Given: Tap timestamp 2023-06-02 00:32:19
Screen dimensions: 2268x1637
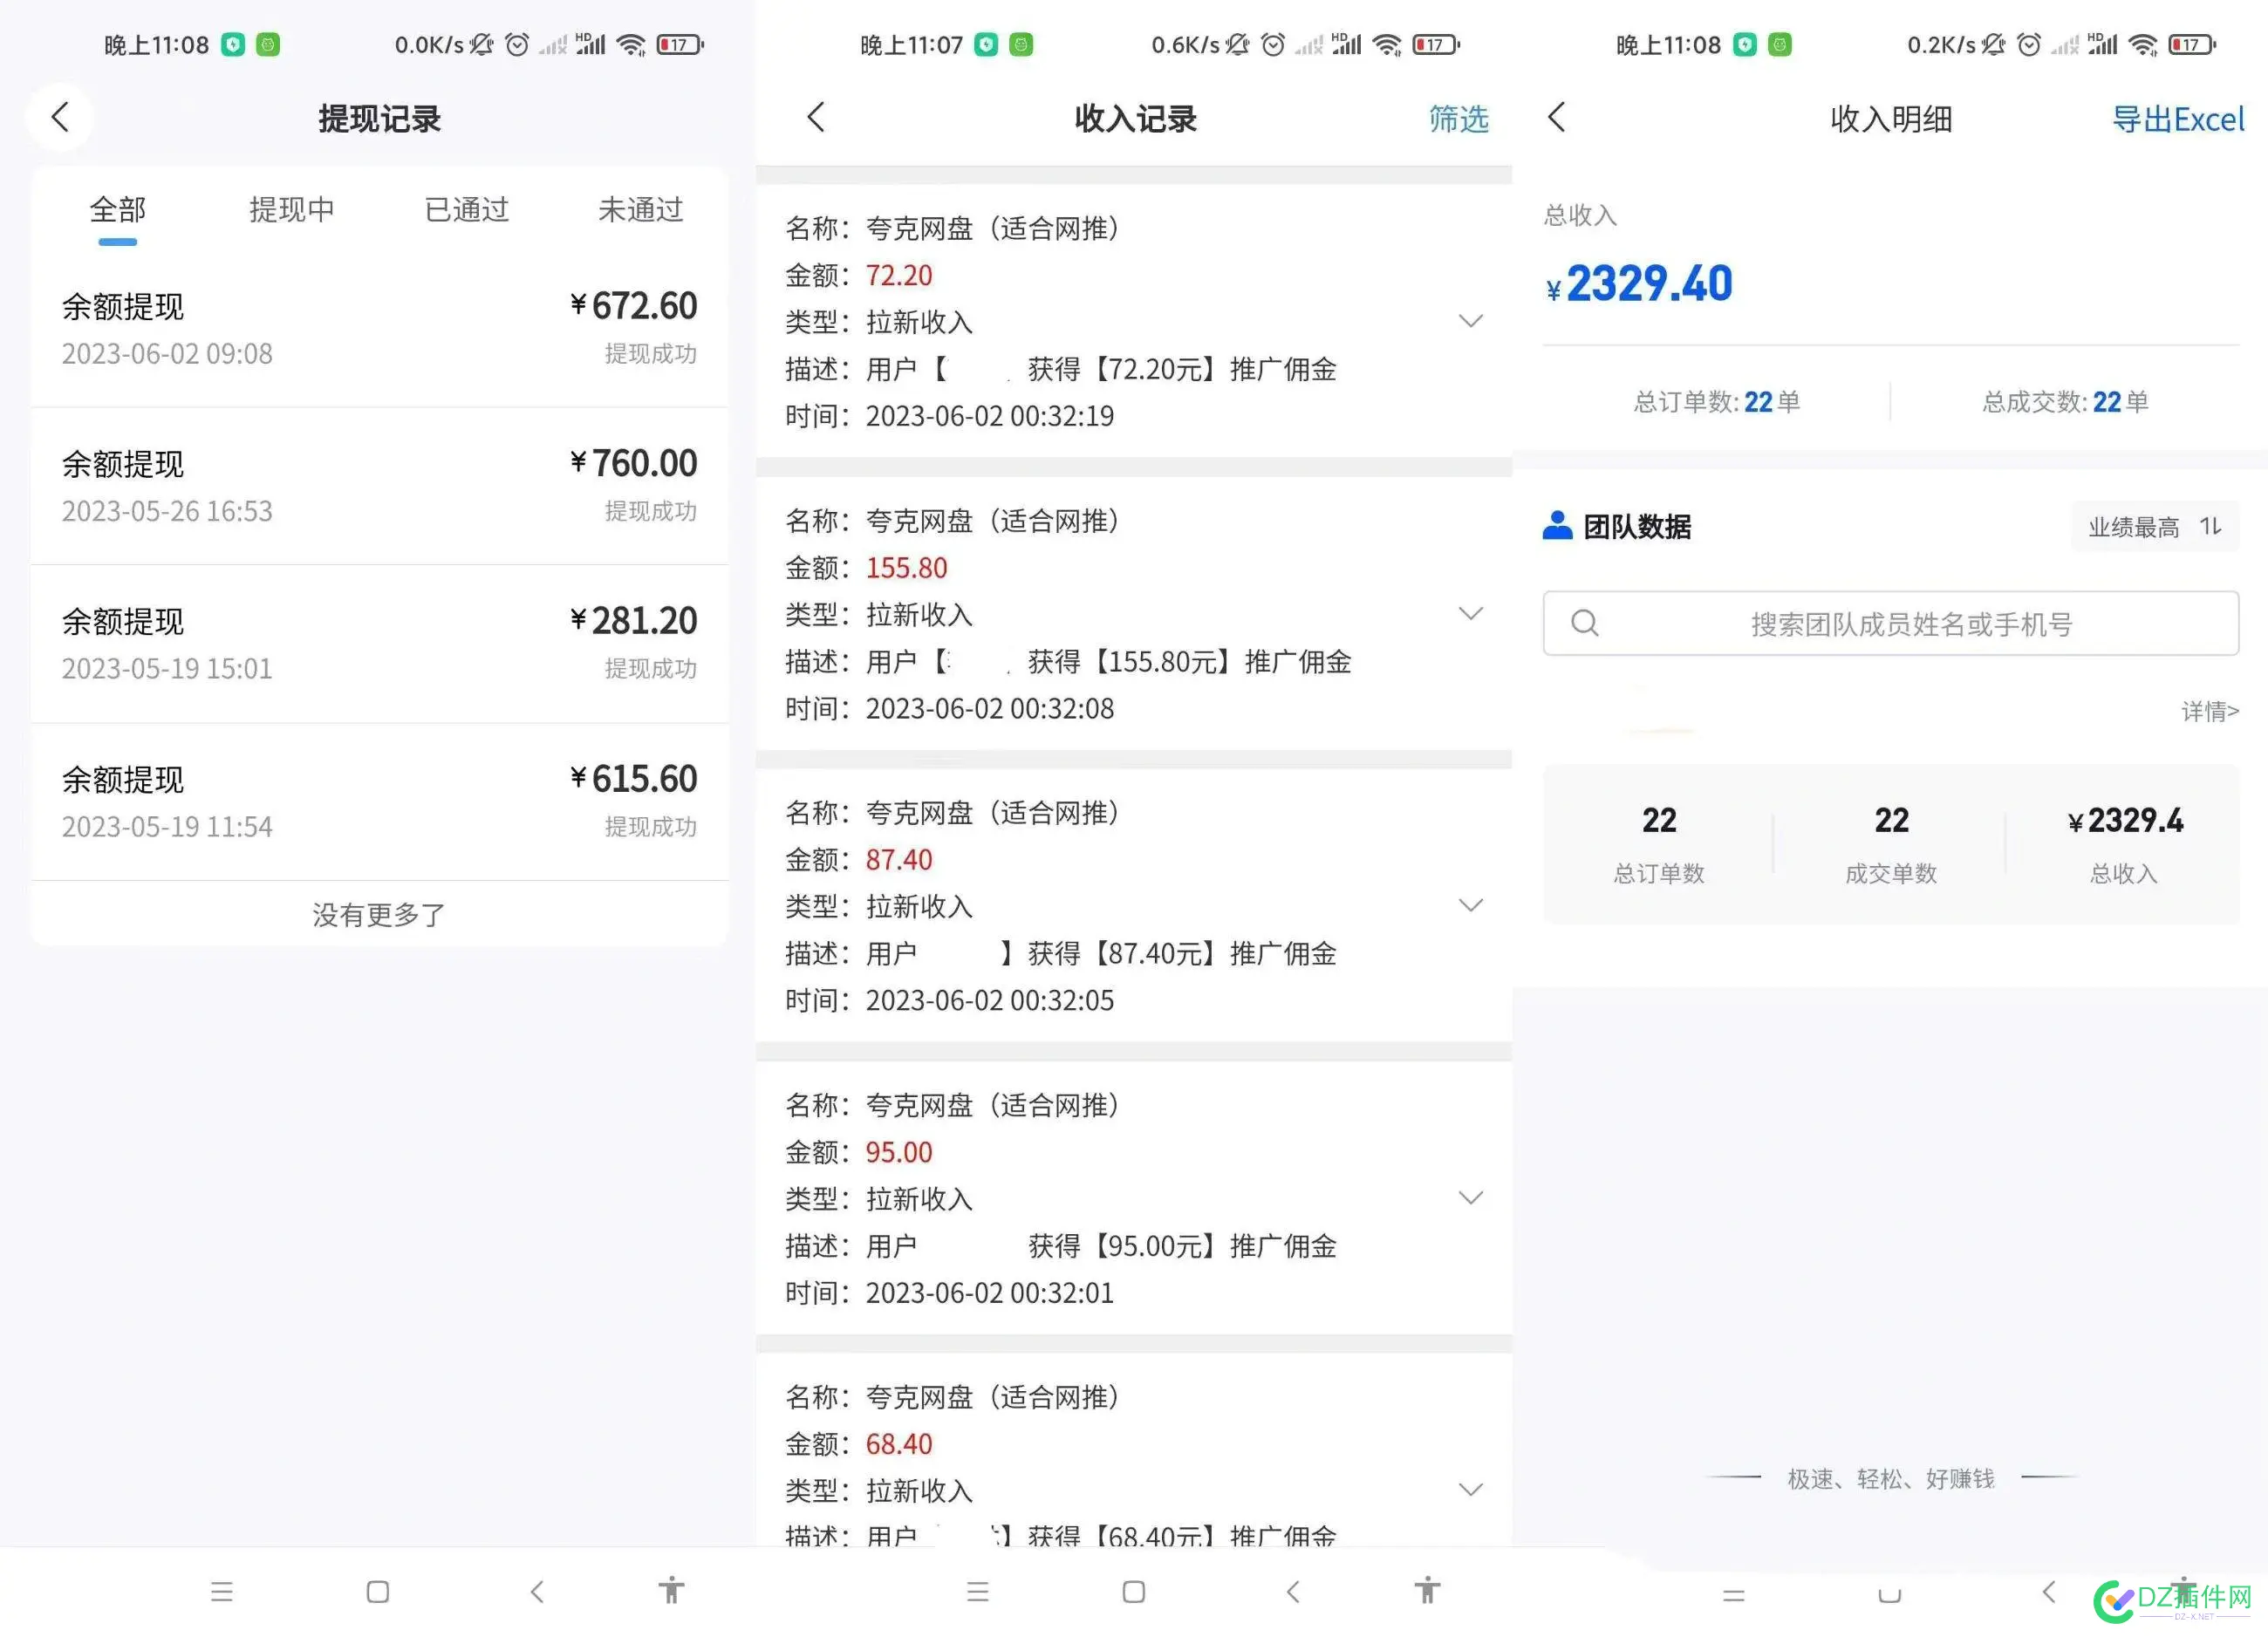Looking at the screenshot, I should pos(990,416).
